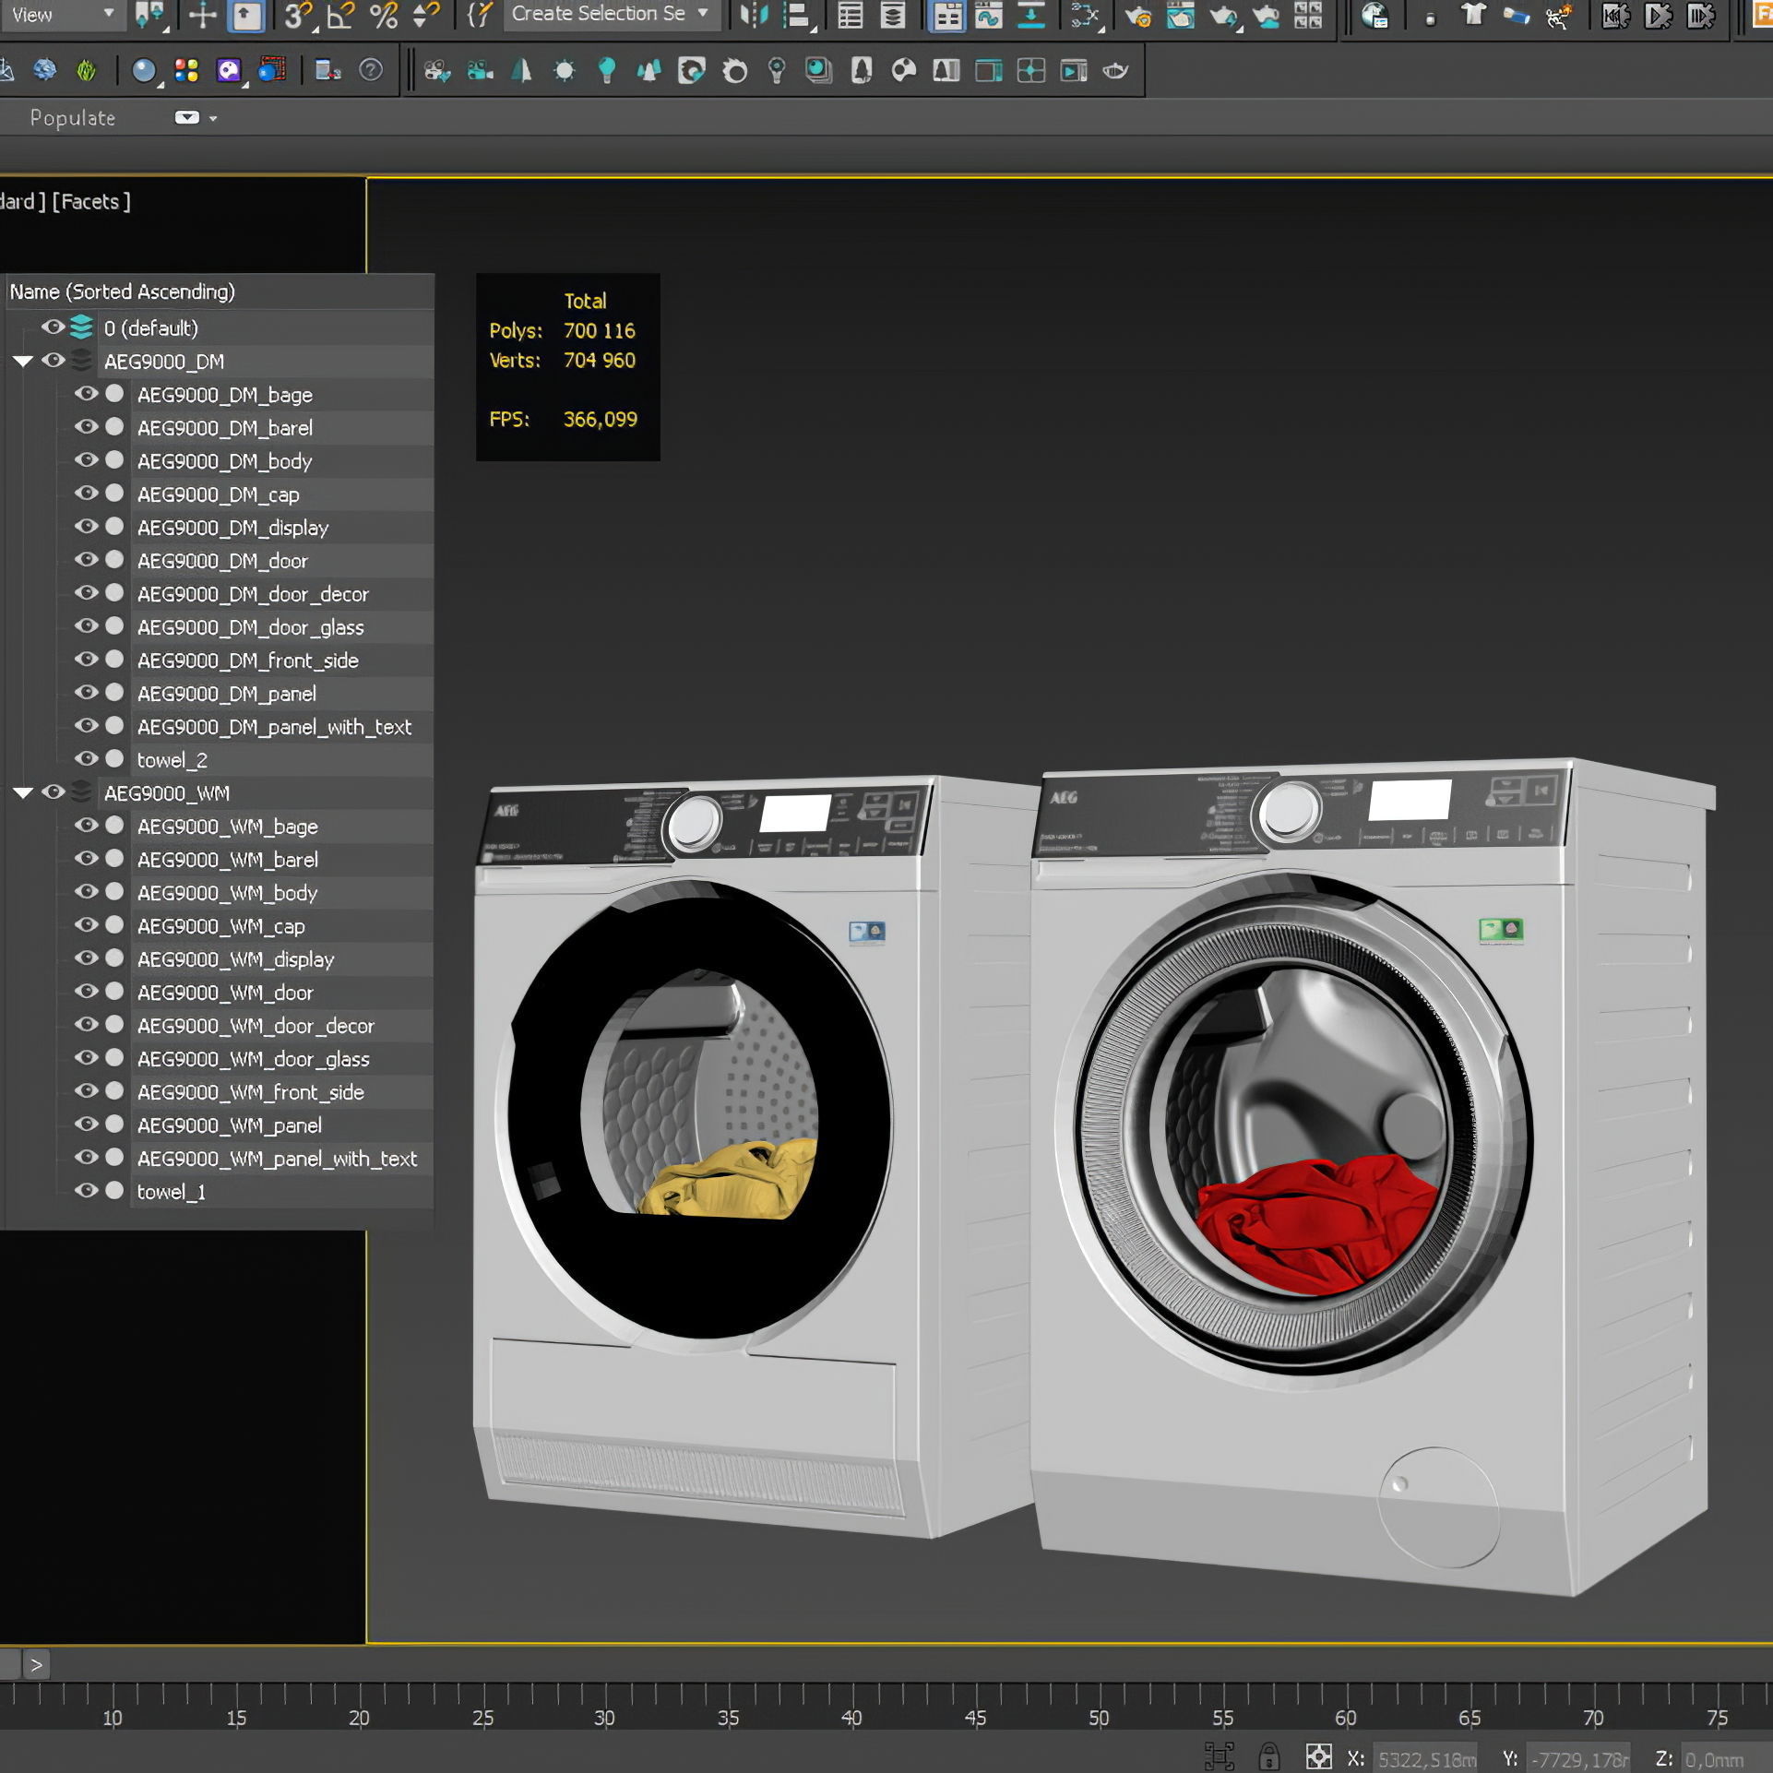Click frame 40 on the timeline
Image resolution: width=1773 pixels, height=1773 pixels.
[851, 1718]
